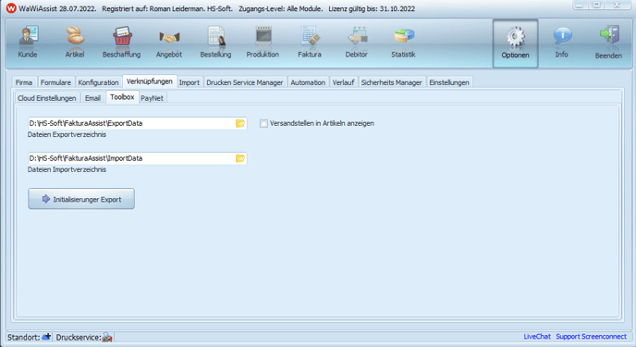Open the Artikel module
636x347 pixels.
75,43
